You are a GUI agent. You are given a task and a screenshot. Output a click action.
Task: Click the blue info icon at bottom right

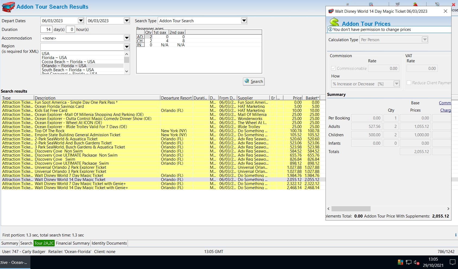pos(456,235)
